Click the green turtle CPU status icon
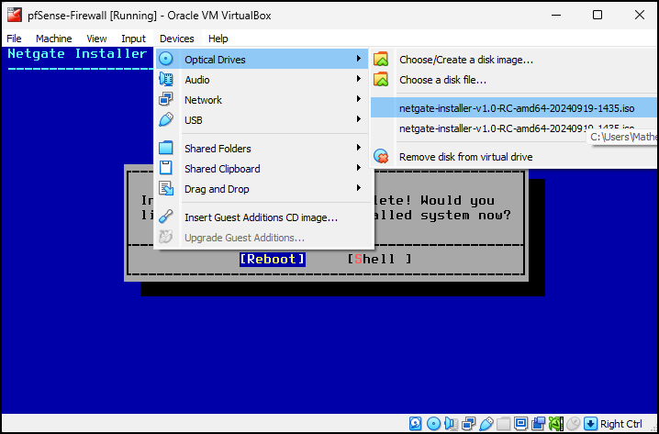Image resolution: width=659 pixels, height=434 pixels. (555, 424)
